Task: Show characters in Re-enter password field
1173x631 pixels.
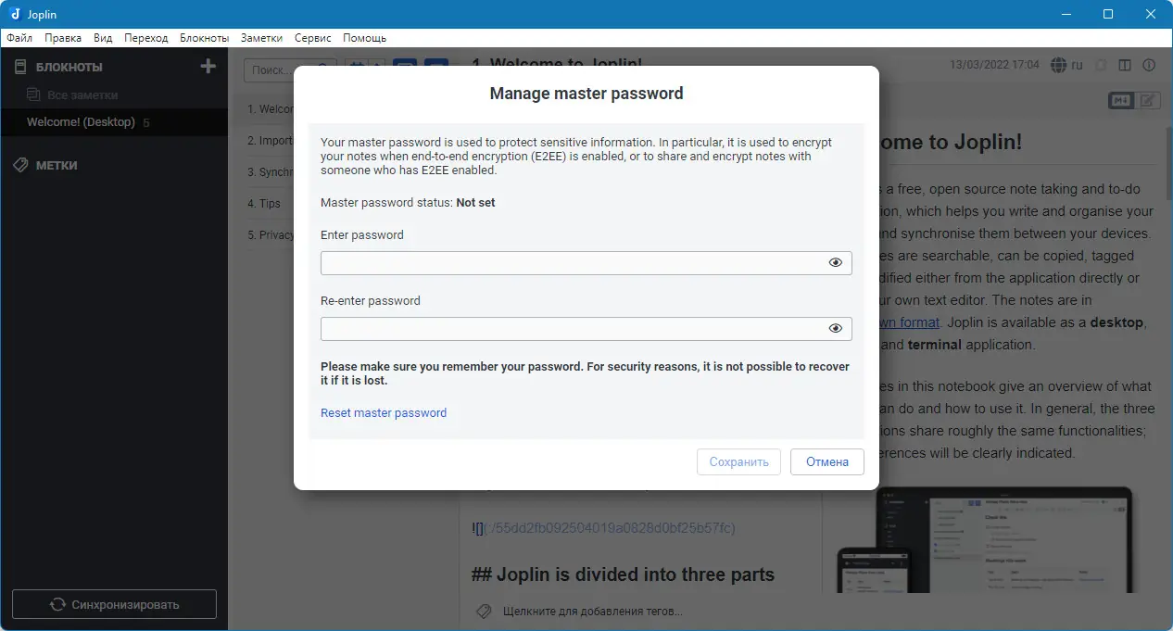Action: [835, 329]
